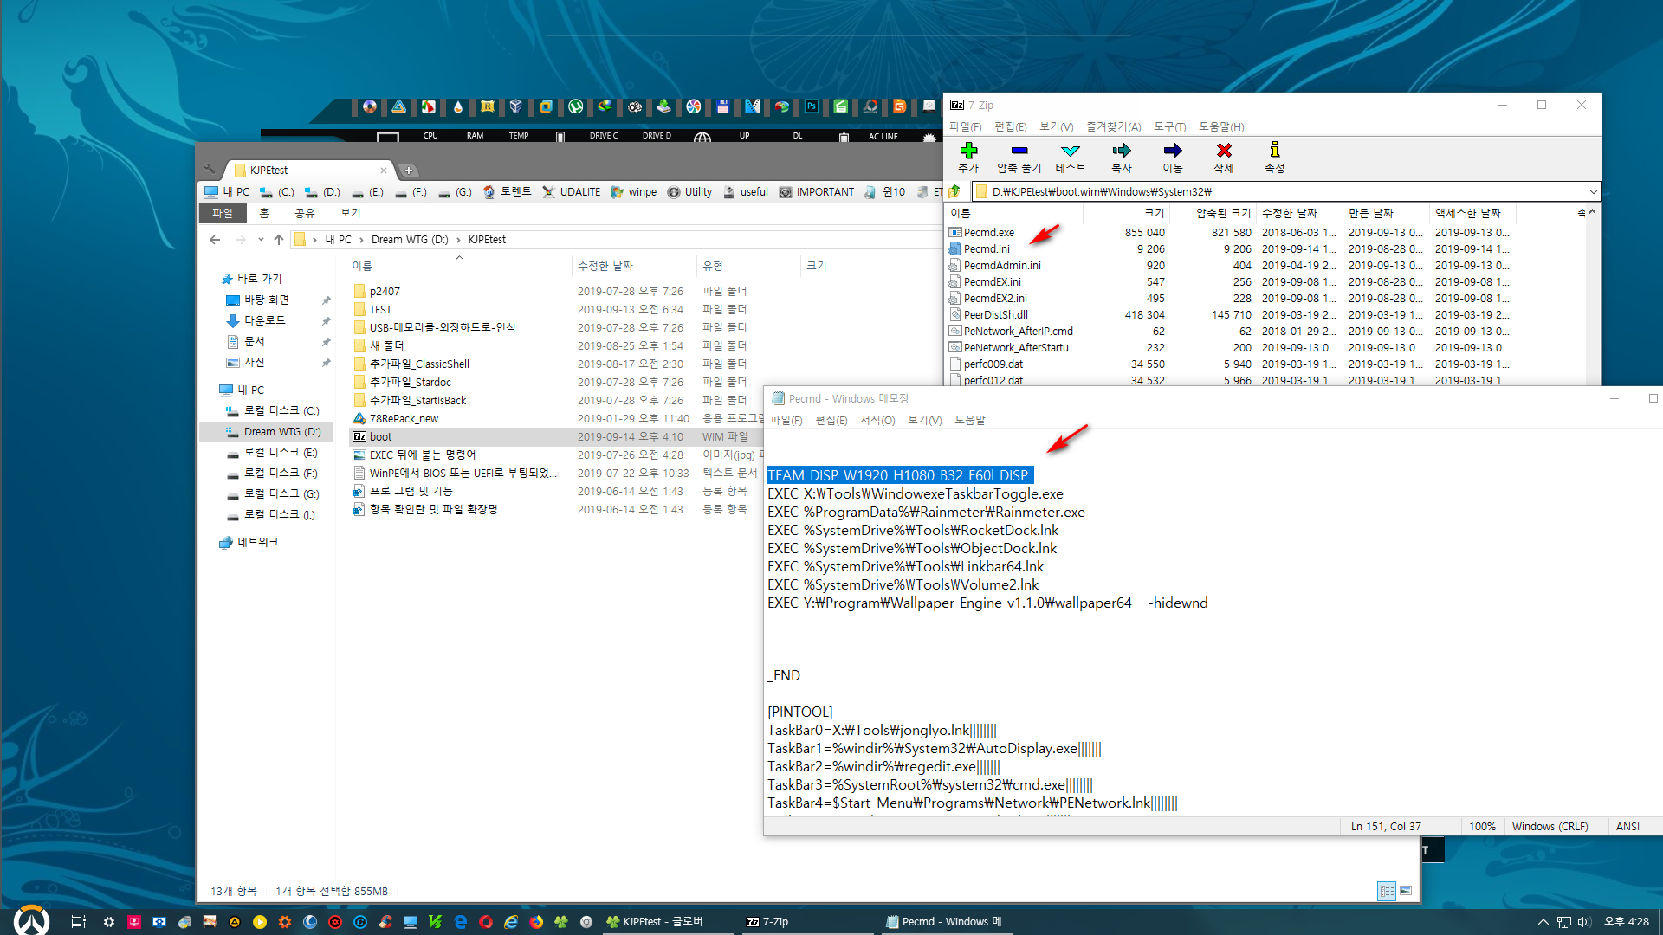Switch to Explorer 공유 ribbon tab

(x=305, y=213)
